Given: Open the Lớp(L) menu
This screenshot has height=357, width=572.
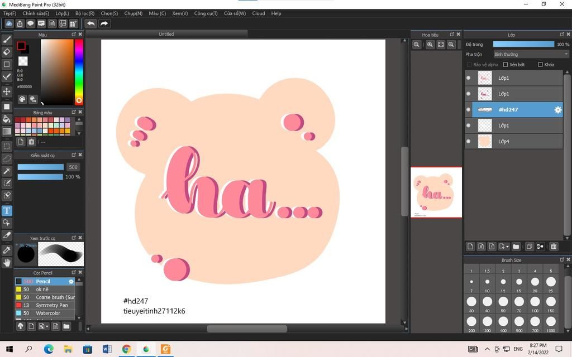Looking at the screenshot, I should 62,13.
